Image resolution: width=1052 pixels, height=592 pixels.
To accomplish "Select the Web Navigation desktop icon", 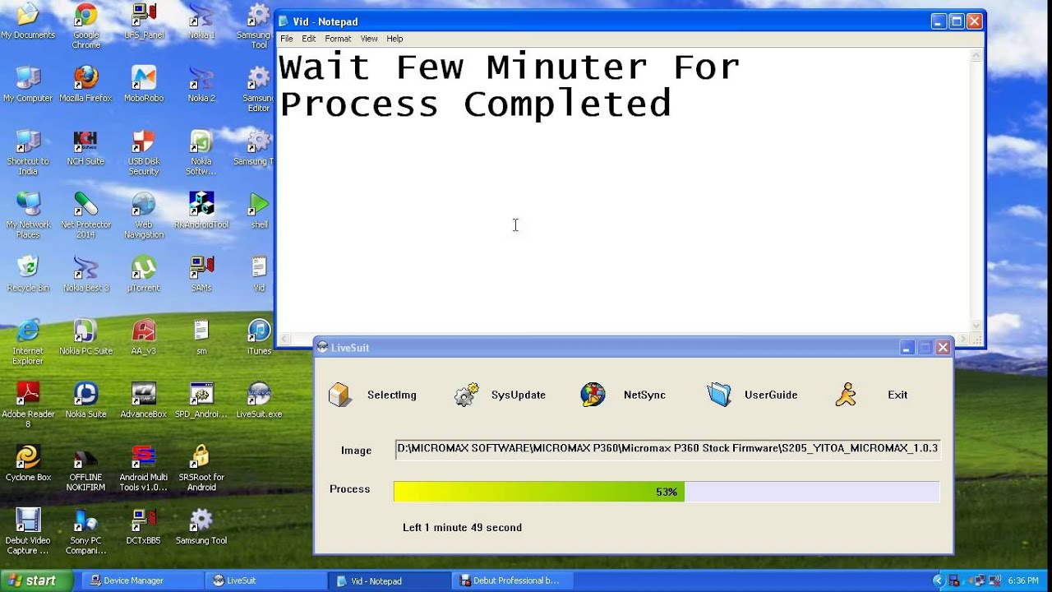I will 144,215.
